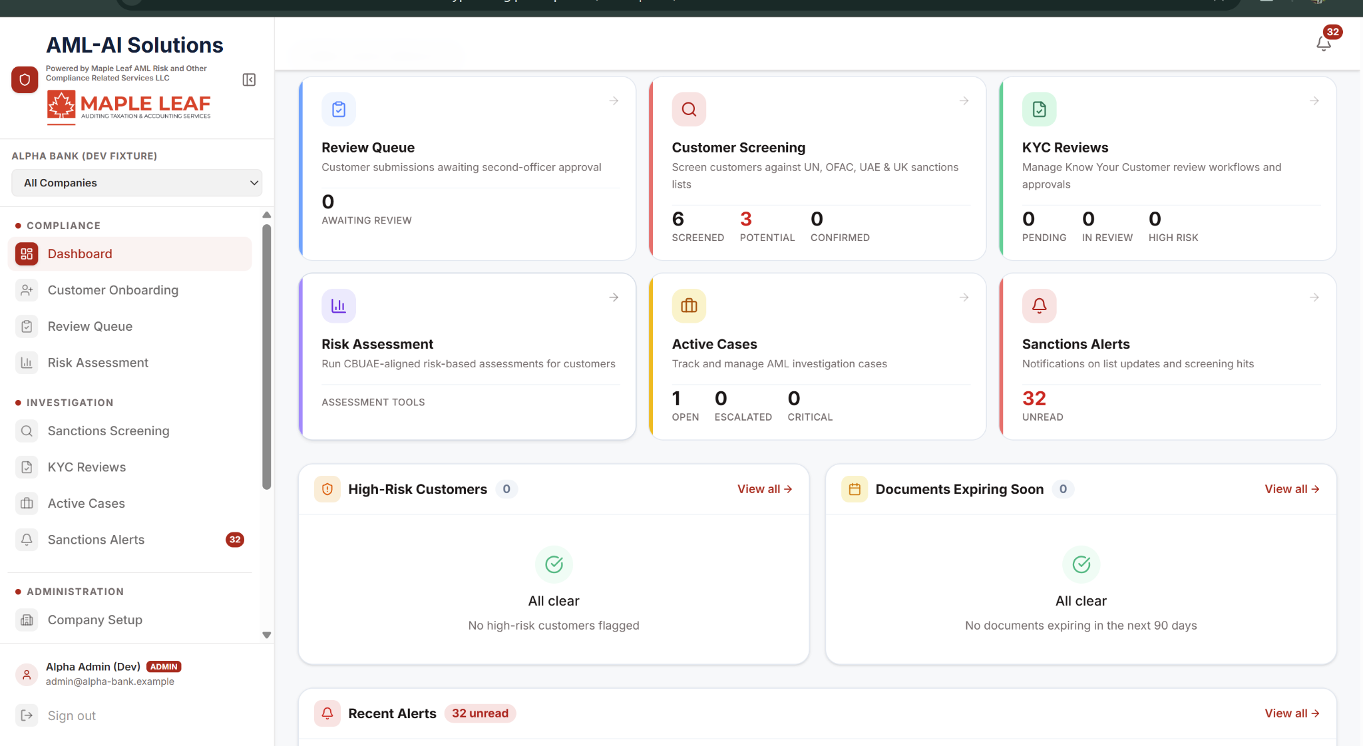Navigate to Sanctions Screening in sidebar
This screenshot has width=1363, height=746.
(x=130, y=431)
